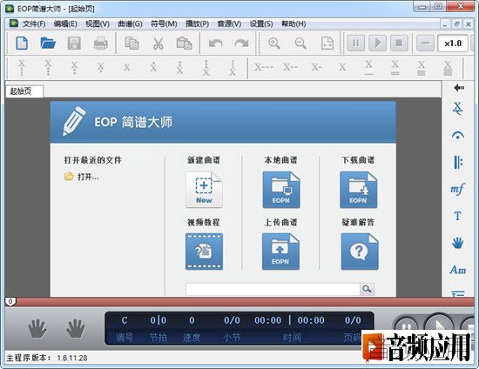The width and height of the screenshot is (479, 369).
Task: Click the New score (新建曲谱) icon
Action: pos(204,190)
